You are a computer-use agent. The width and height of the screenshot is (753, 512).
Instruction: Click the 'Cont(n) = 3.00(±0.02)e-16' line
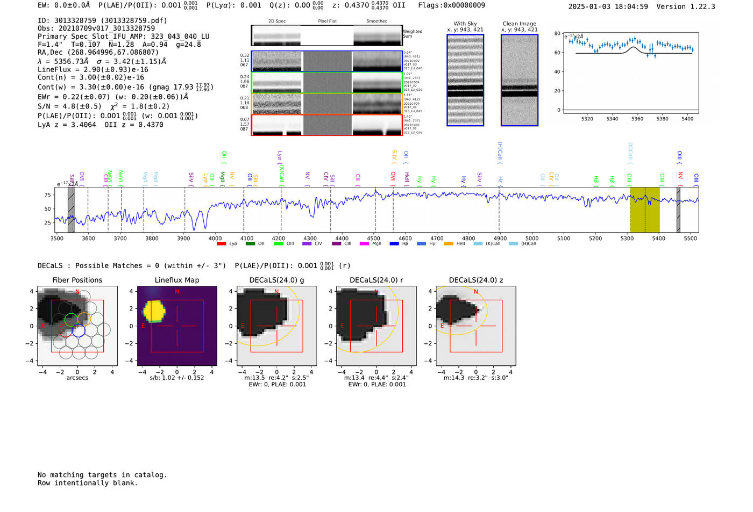[x=91, y=77]
